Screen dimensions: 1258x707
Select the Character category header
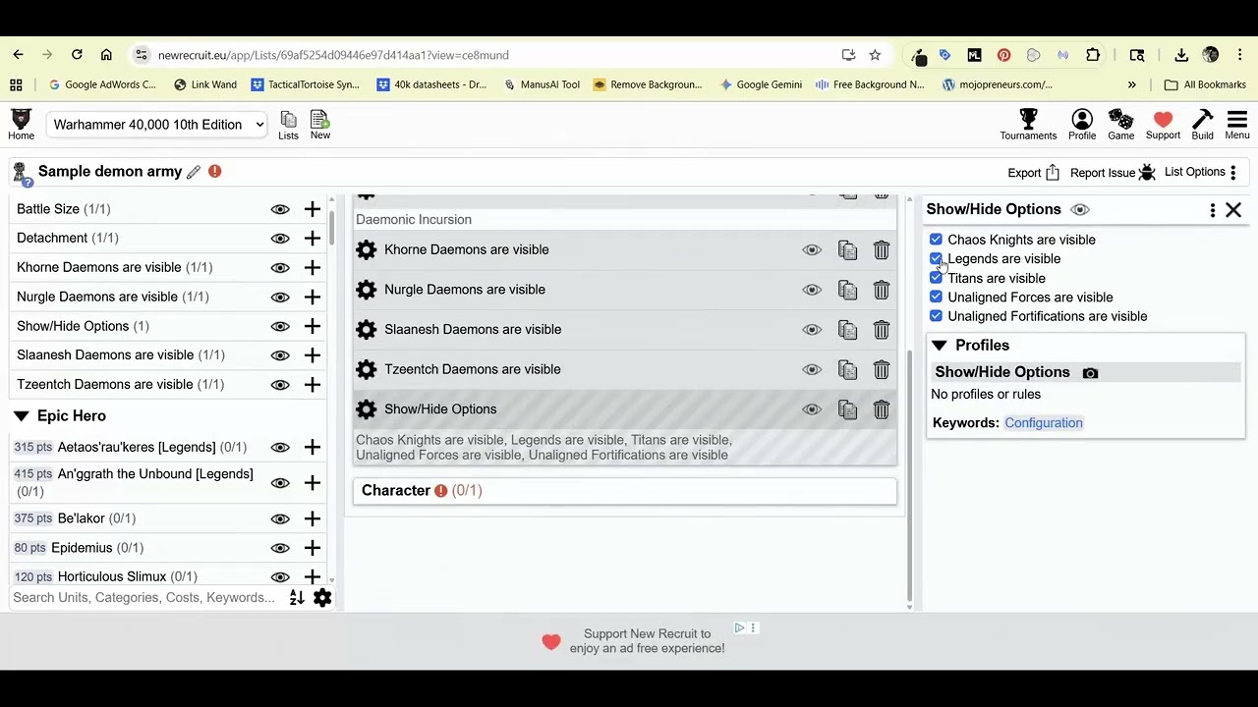[624, 491]
